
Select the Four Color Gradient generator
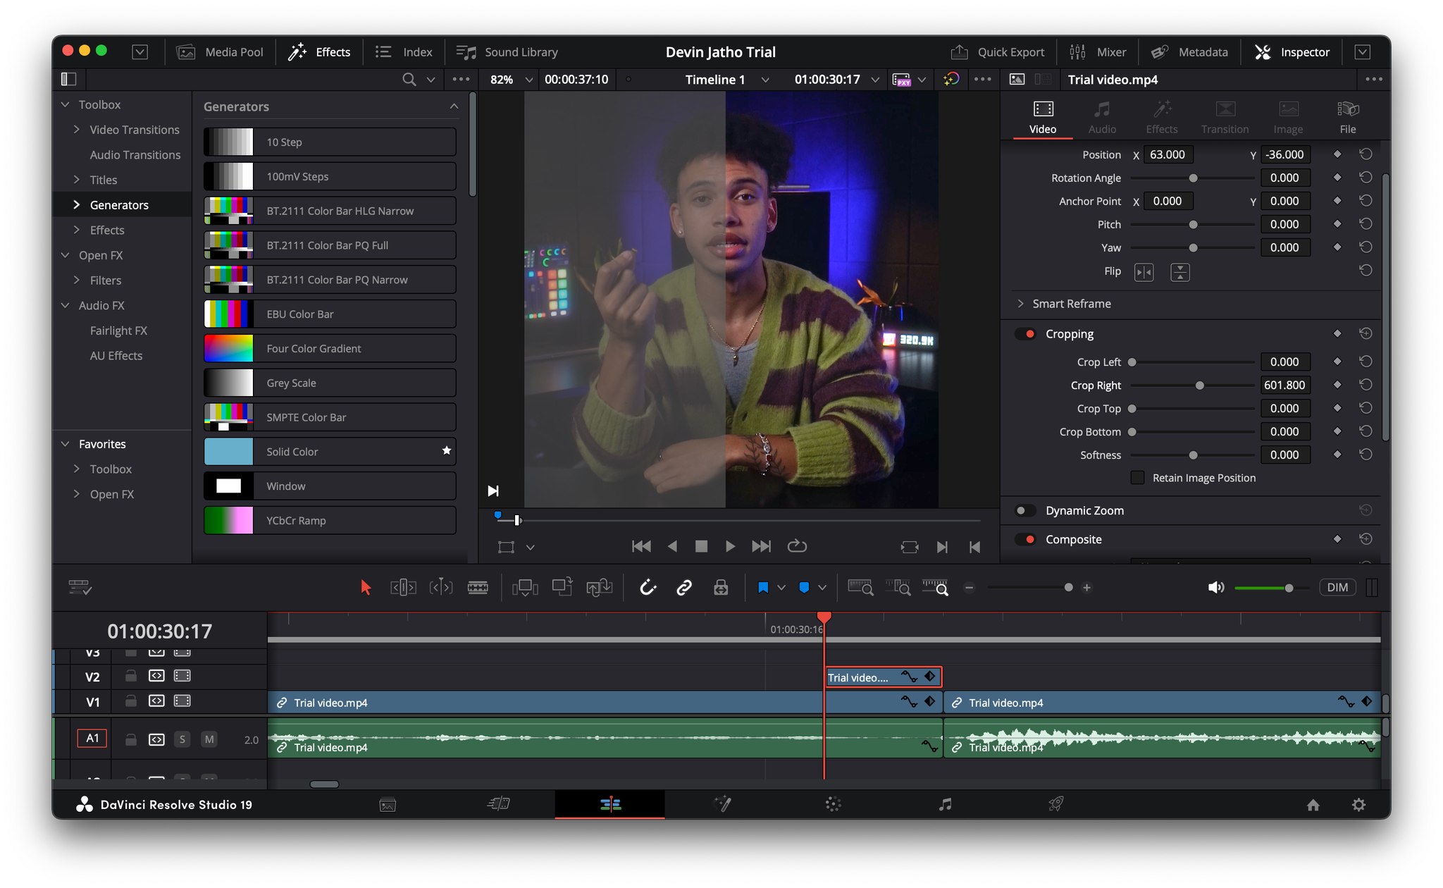pyautogui.click(x=330, y=348)
